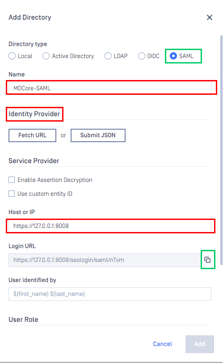The height and width of the screenshot is (363, 223).
Task: Click into the Host or IP field
Action: tap(110, 226)
